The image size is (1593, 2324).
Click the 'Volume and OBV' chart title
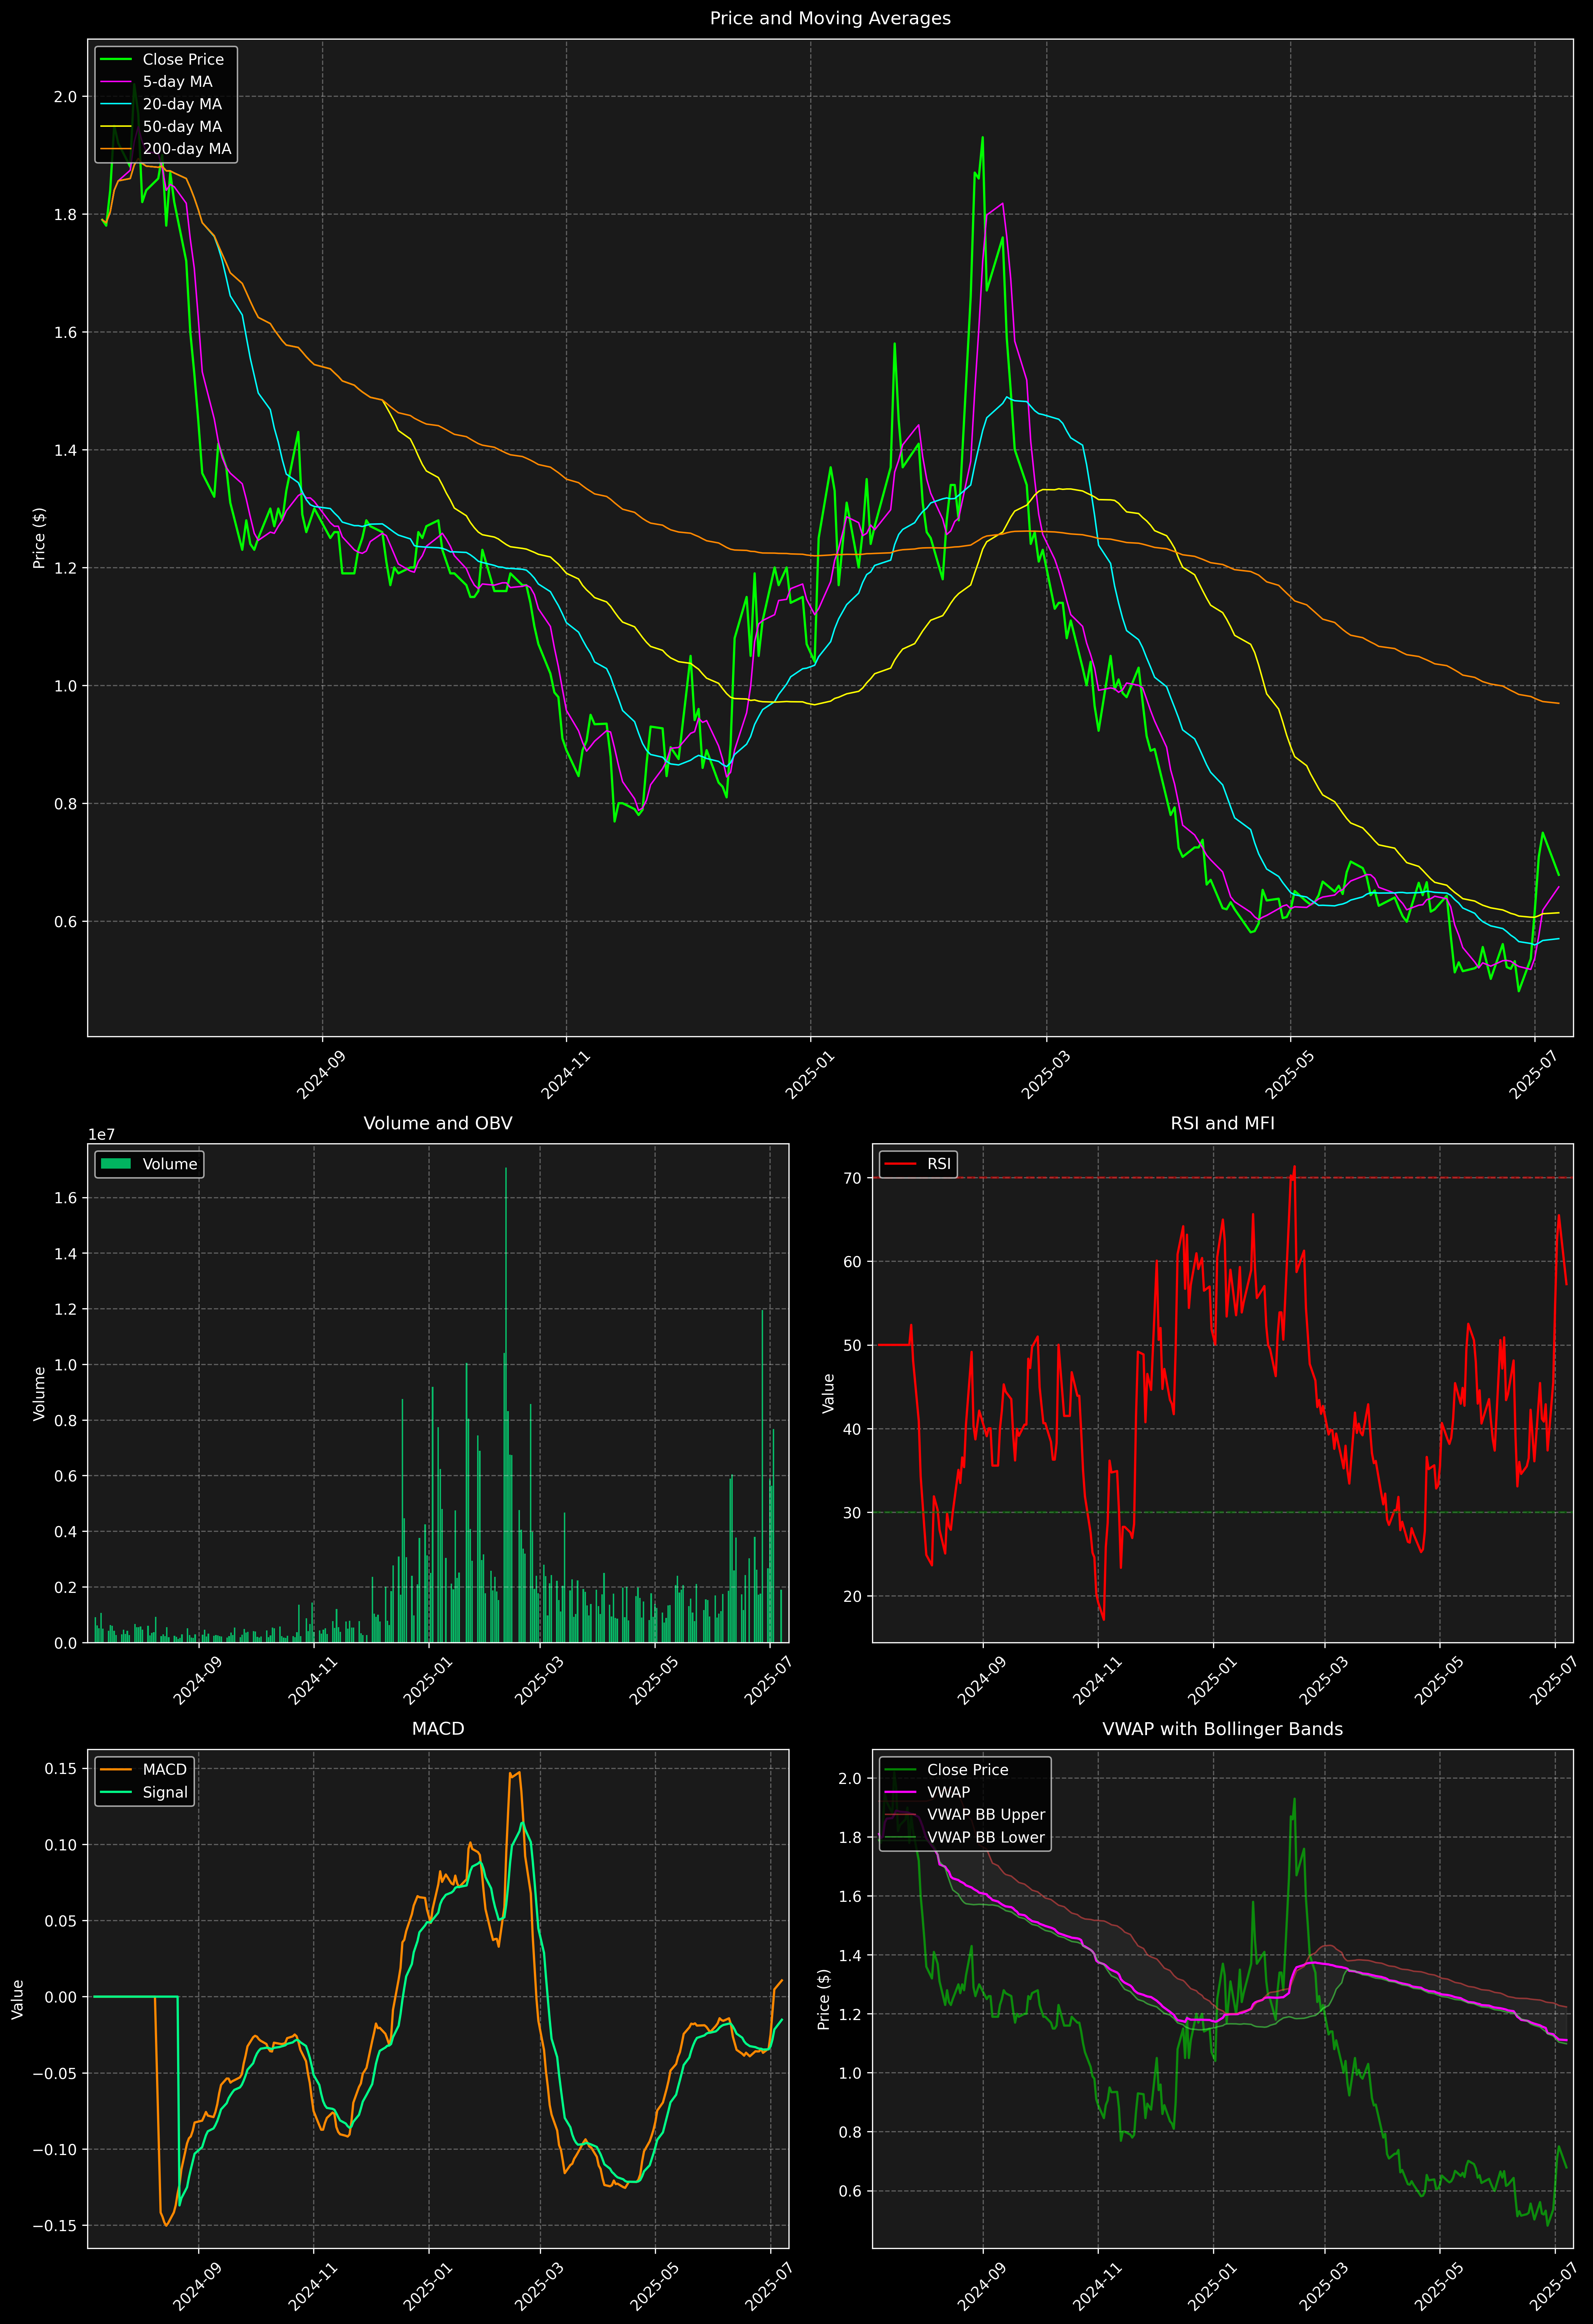pos(438,1123)
